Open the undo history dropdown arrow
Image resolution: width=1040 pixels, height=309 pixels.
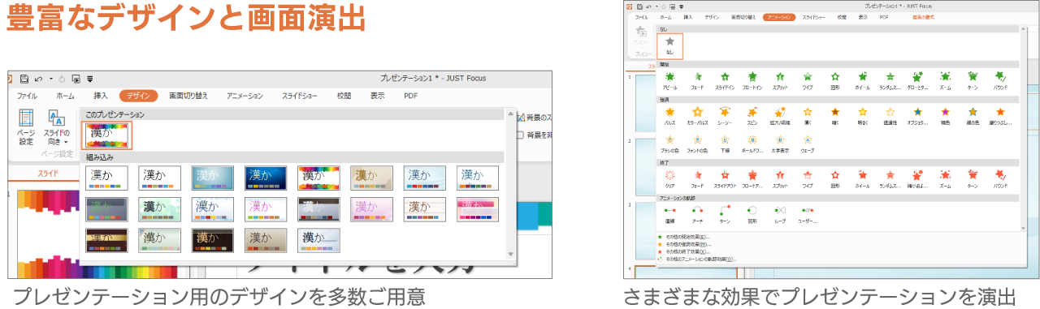pyautogui.click(x=51, y=79)
